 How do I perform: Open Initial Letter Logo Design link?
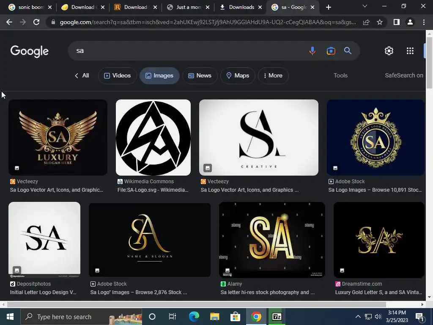(43, 292)
